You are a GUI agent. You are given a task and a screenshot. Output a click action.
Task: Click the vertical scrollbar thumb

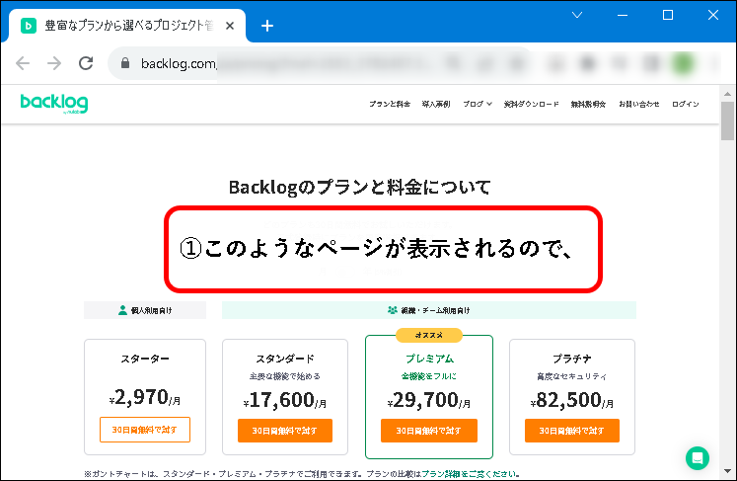point(727,120)
